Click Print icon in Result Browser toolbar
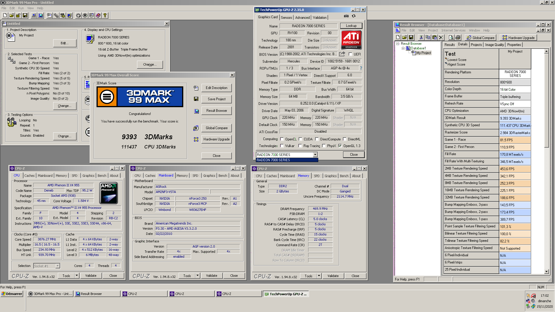The image size is (555, 312). 458,38
